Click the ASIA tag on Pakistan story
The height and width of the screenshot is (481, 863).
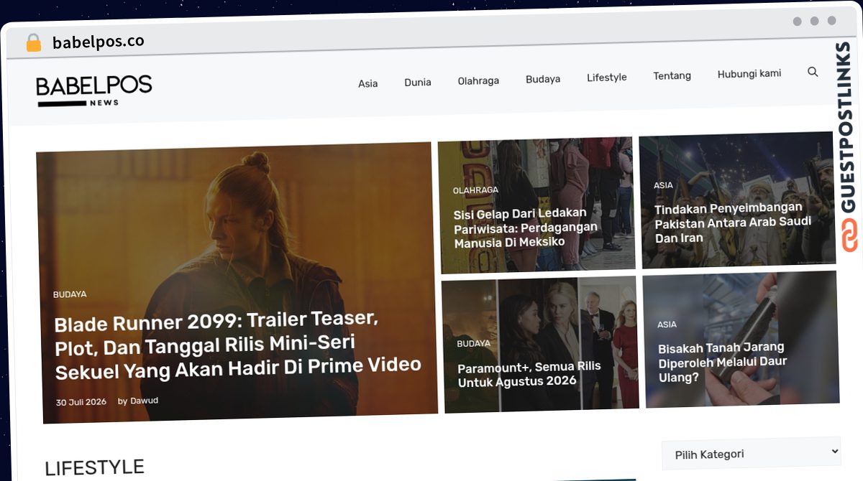pos(663,185)
